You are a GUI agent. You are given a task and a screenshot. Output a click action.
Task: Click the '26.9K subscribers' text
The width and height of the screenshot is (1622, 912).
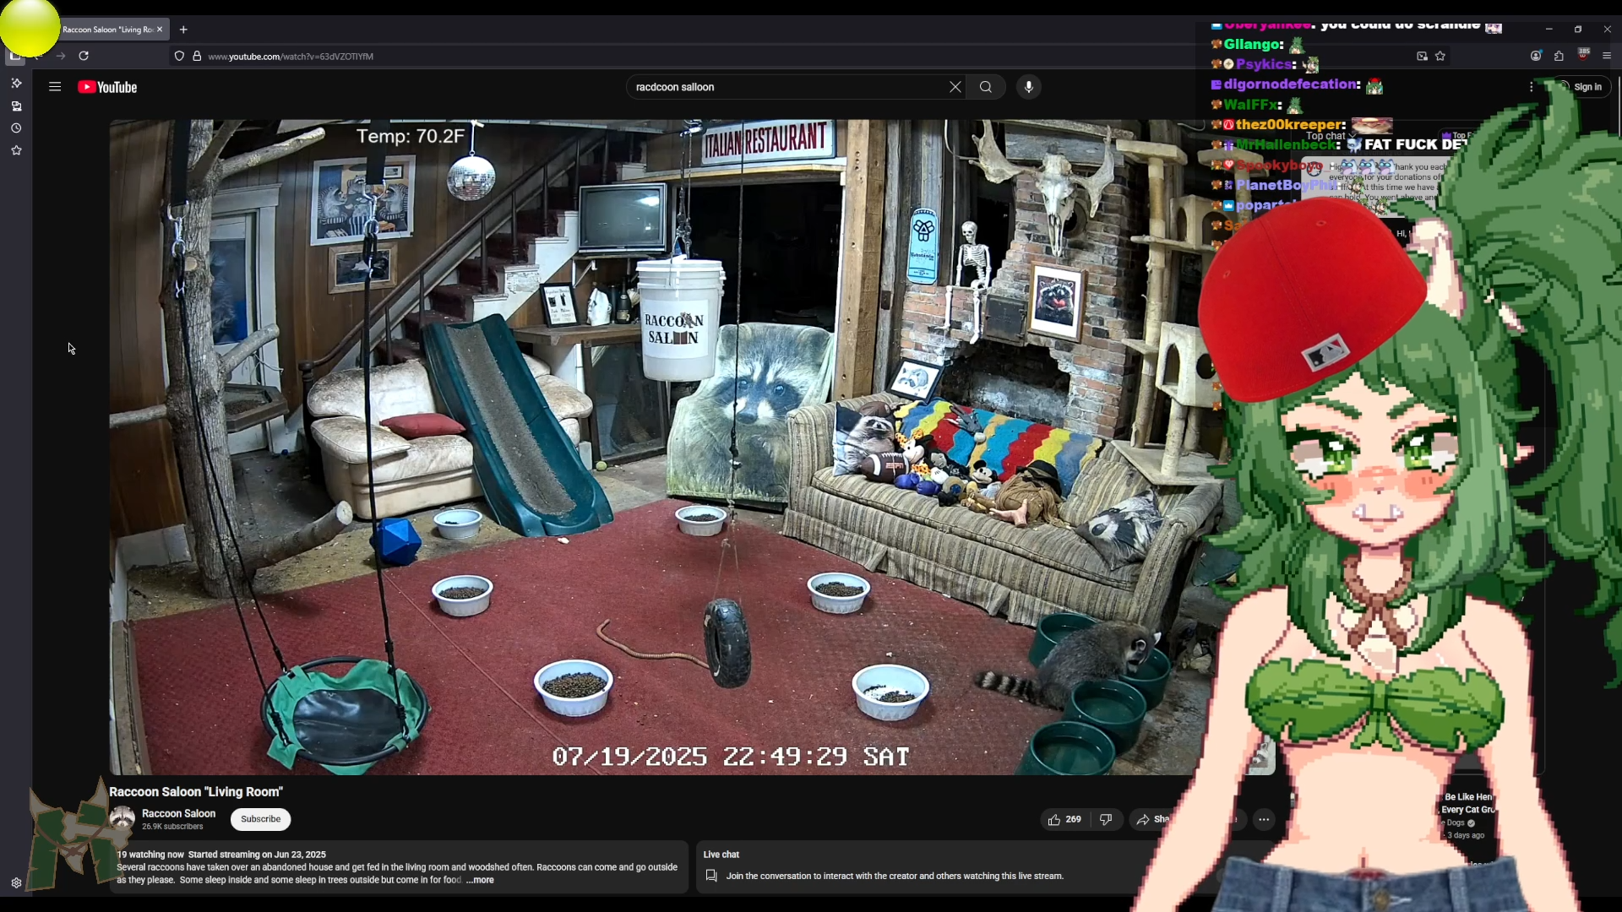click(x=172, y=827)
